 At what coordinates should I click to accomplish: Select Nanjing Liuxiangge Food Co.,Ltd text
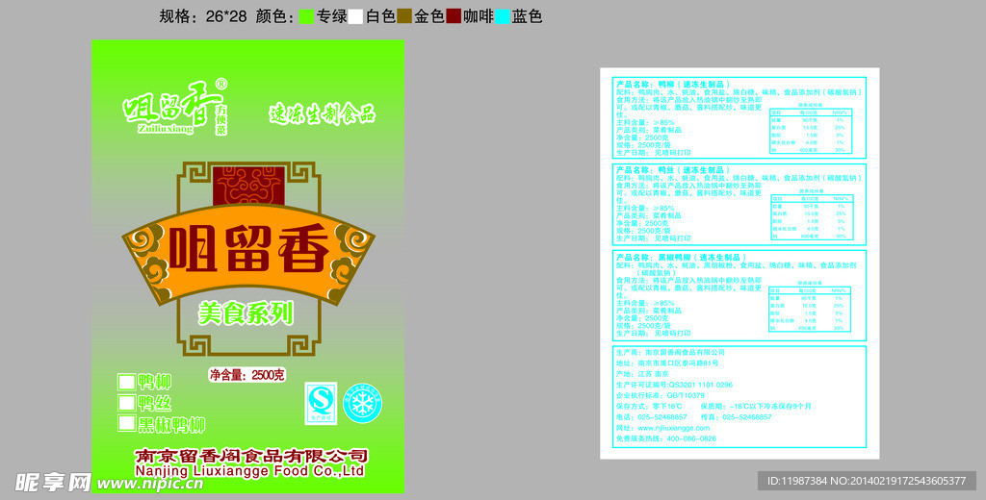pos(249,471)
